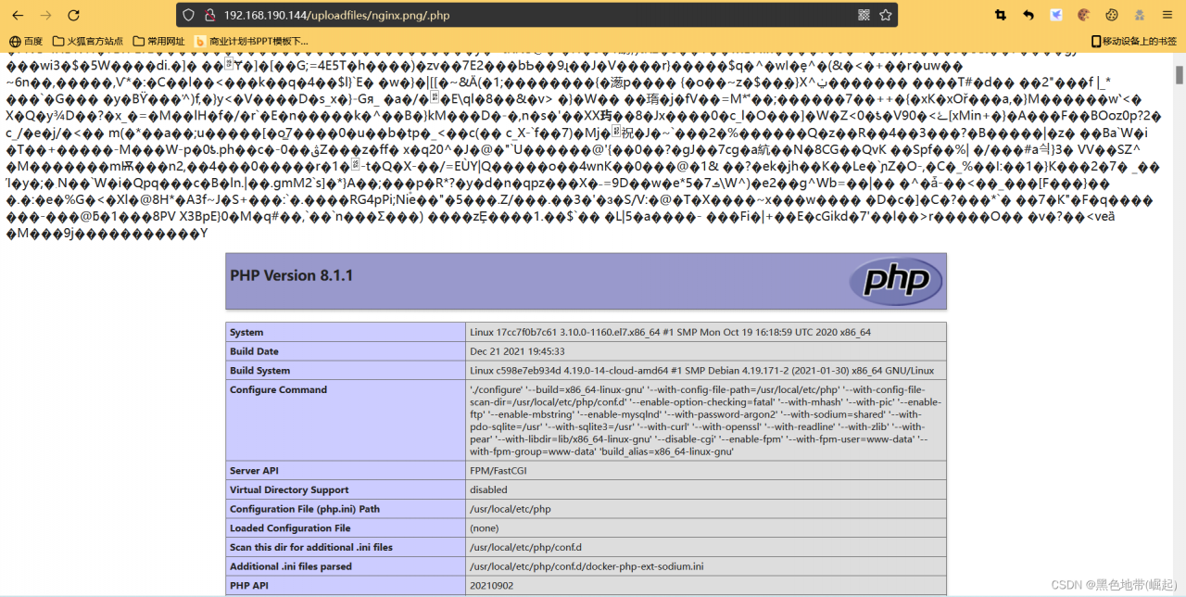Click the disabled value cell

[706, 489]
